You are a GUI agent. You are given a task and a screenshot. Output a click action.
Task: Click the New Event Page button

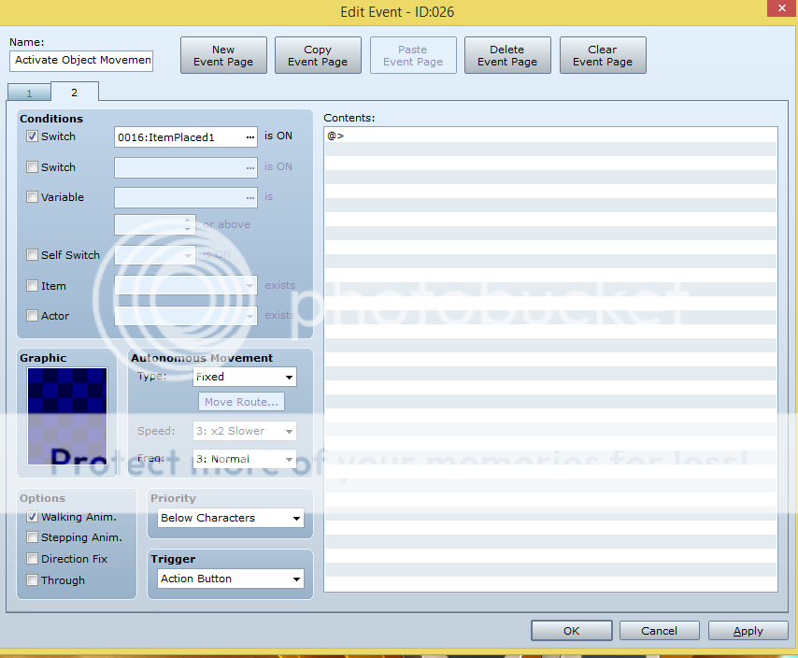click(x=223, y=56)
